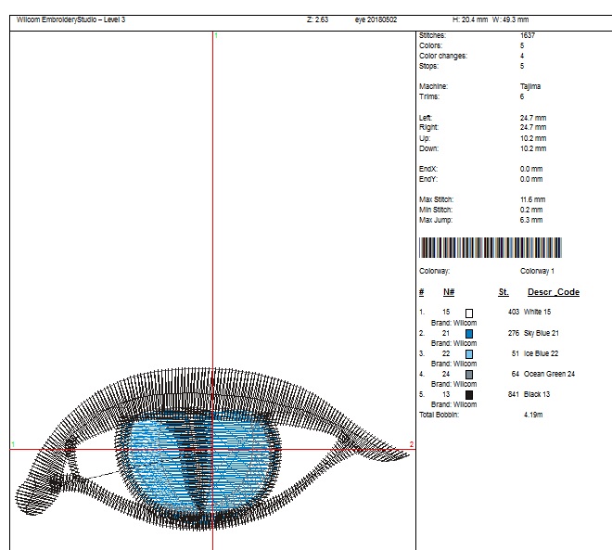Click the 'Stops:' label

pyautogui.click(x=429, y=66)
